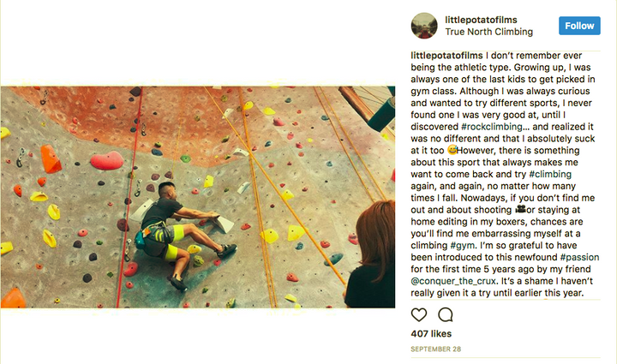Open littlepotatofilms username in post header
The height and width of the screenshot is (364, 617).
(481, 20)
